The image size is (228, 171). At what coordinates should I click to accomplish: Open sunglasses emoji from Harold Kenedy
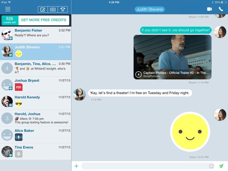click(19, 104)
